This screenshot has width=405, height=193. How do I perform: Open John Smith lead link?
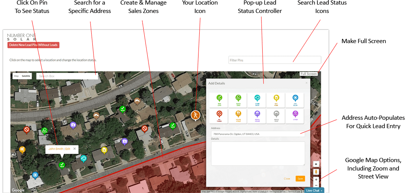[55, 149]
